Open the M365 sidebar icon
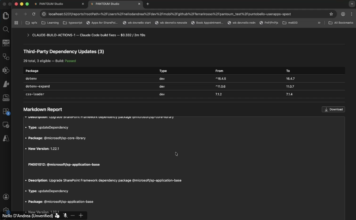The image size is (356, 220). click(6, 98)
